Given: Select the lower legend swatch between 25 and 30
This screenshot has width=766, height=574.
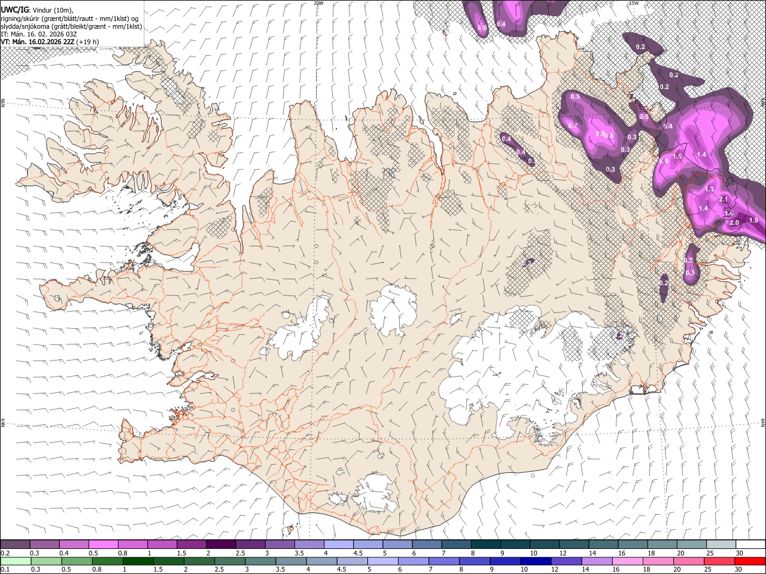Looking at the screenshot, I should click(721, 561).
